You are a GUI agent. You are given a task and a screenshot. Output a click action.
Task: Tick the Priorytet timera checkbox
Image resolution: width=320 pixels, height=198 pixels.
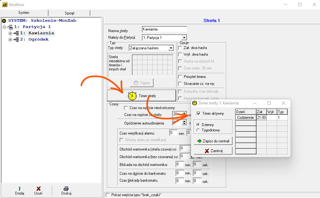coord(180,77)
